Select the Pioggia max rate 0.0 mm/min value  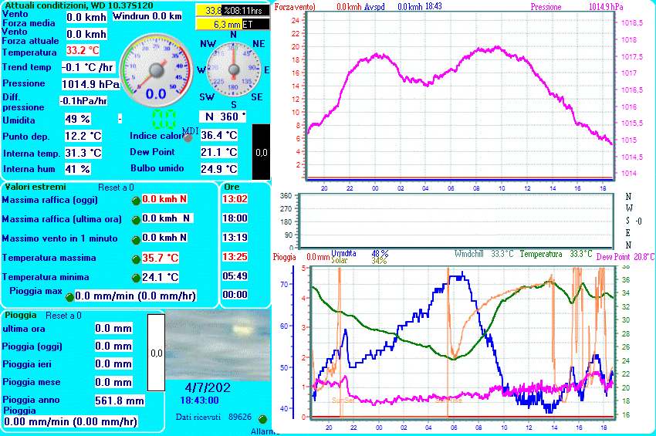pyautogui.click(x=135, y=296)
